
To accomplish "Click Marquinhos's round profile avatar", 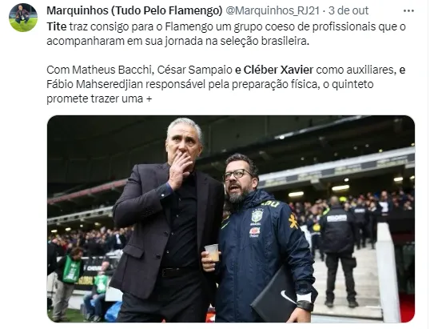I will pos(23,18).
